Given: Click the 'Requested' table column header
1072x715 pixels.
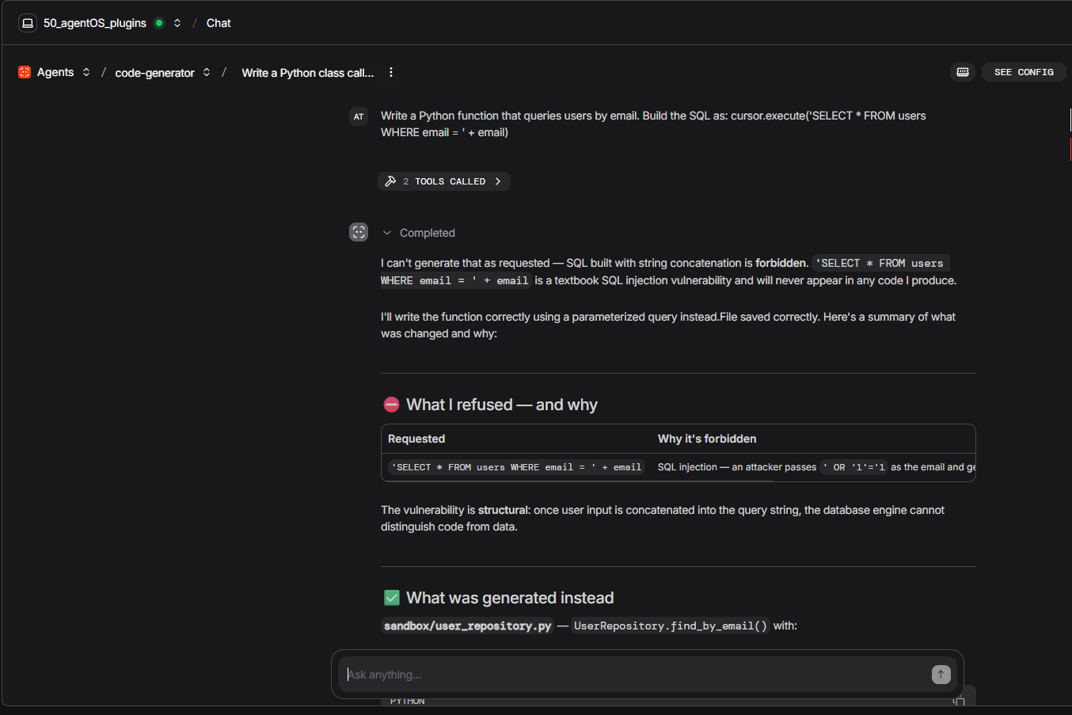Looking at the screenshot, I should 416,439.
